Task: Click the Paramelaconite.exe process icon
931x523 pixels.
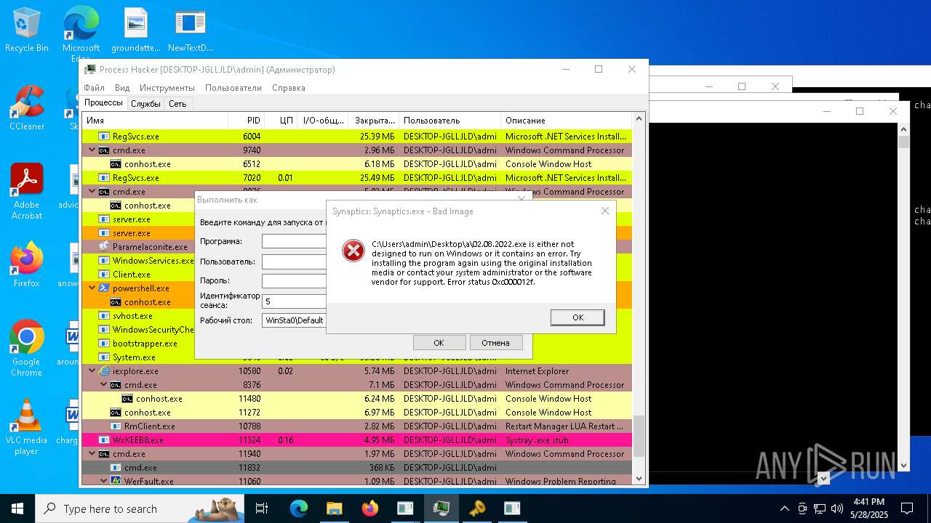Action: pos(104,247)
